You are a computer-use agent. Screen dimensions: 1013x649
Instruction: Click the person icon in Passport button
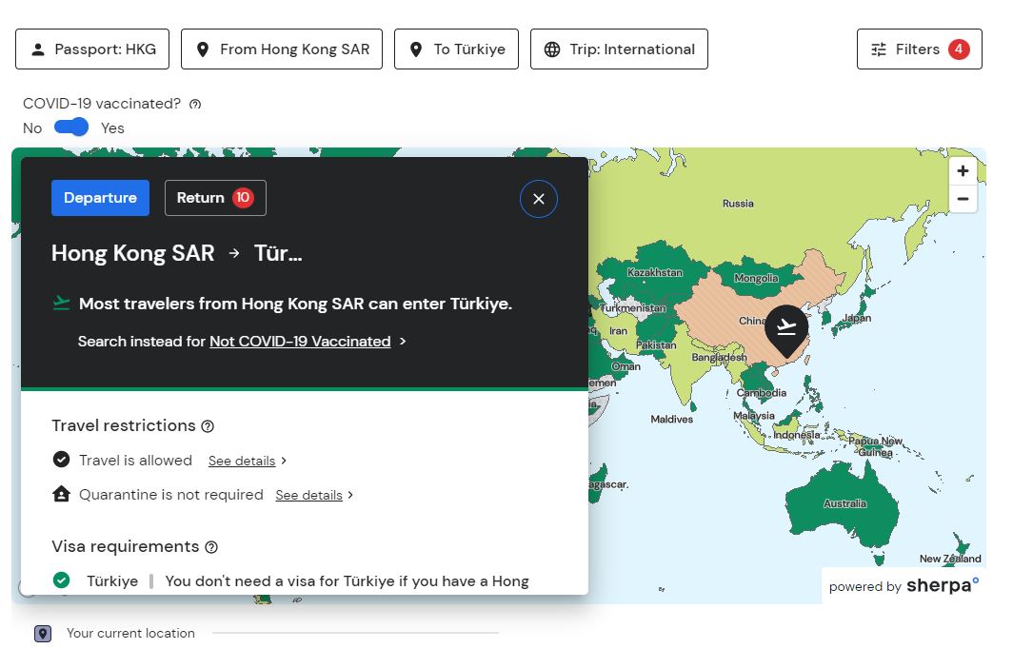38,49
